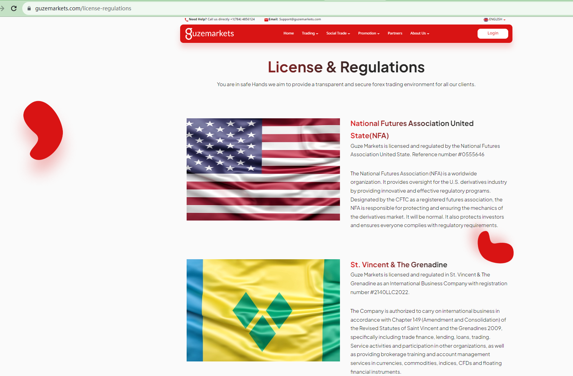The width and height of the screenshot is (573, 376).
Task: Click the Login button
Action: pyautogui.click(x=493, y=33)
